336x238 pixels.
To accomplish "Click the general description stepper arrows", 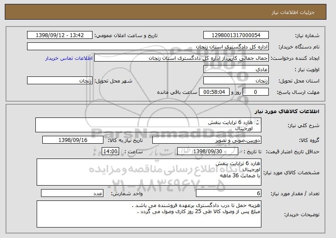I will (257, 122).
